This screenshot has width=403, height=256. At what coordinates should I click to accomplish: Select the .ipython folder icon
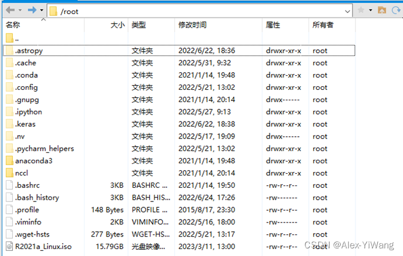coord(9,112)
